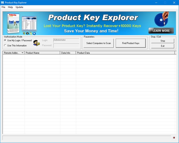Image resolution: width=179 pixels, height=143 pixels.
Task: Start Find Product Keys
Action: pos(131,43)
